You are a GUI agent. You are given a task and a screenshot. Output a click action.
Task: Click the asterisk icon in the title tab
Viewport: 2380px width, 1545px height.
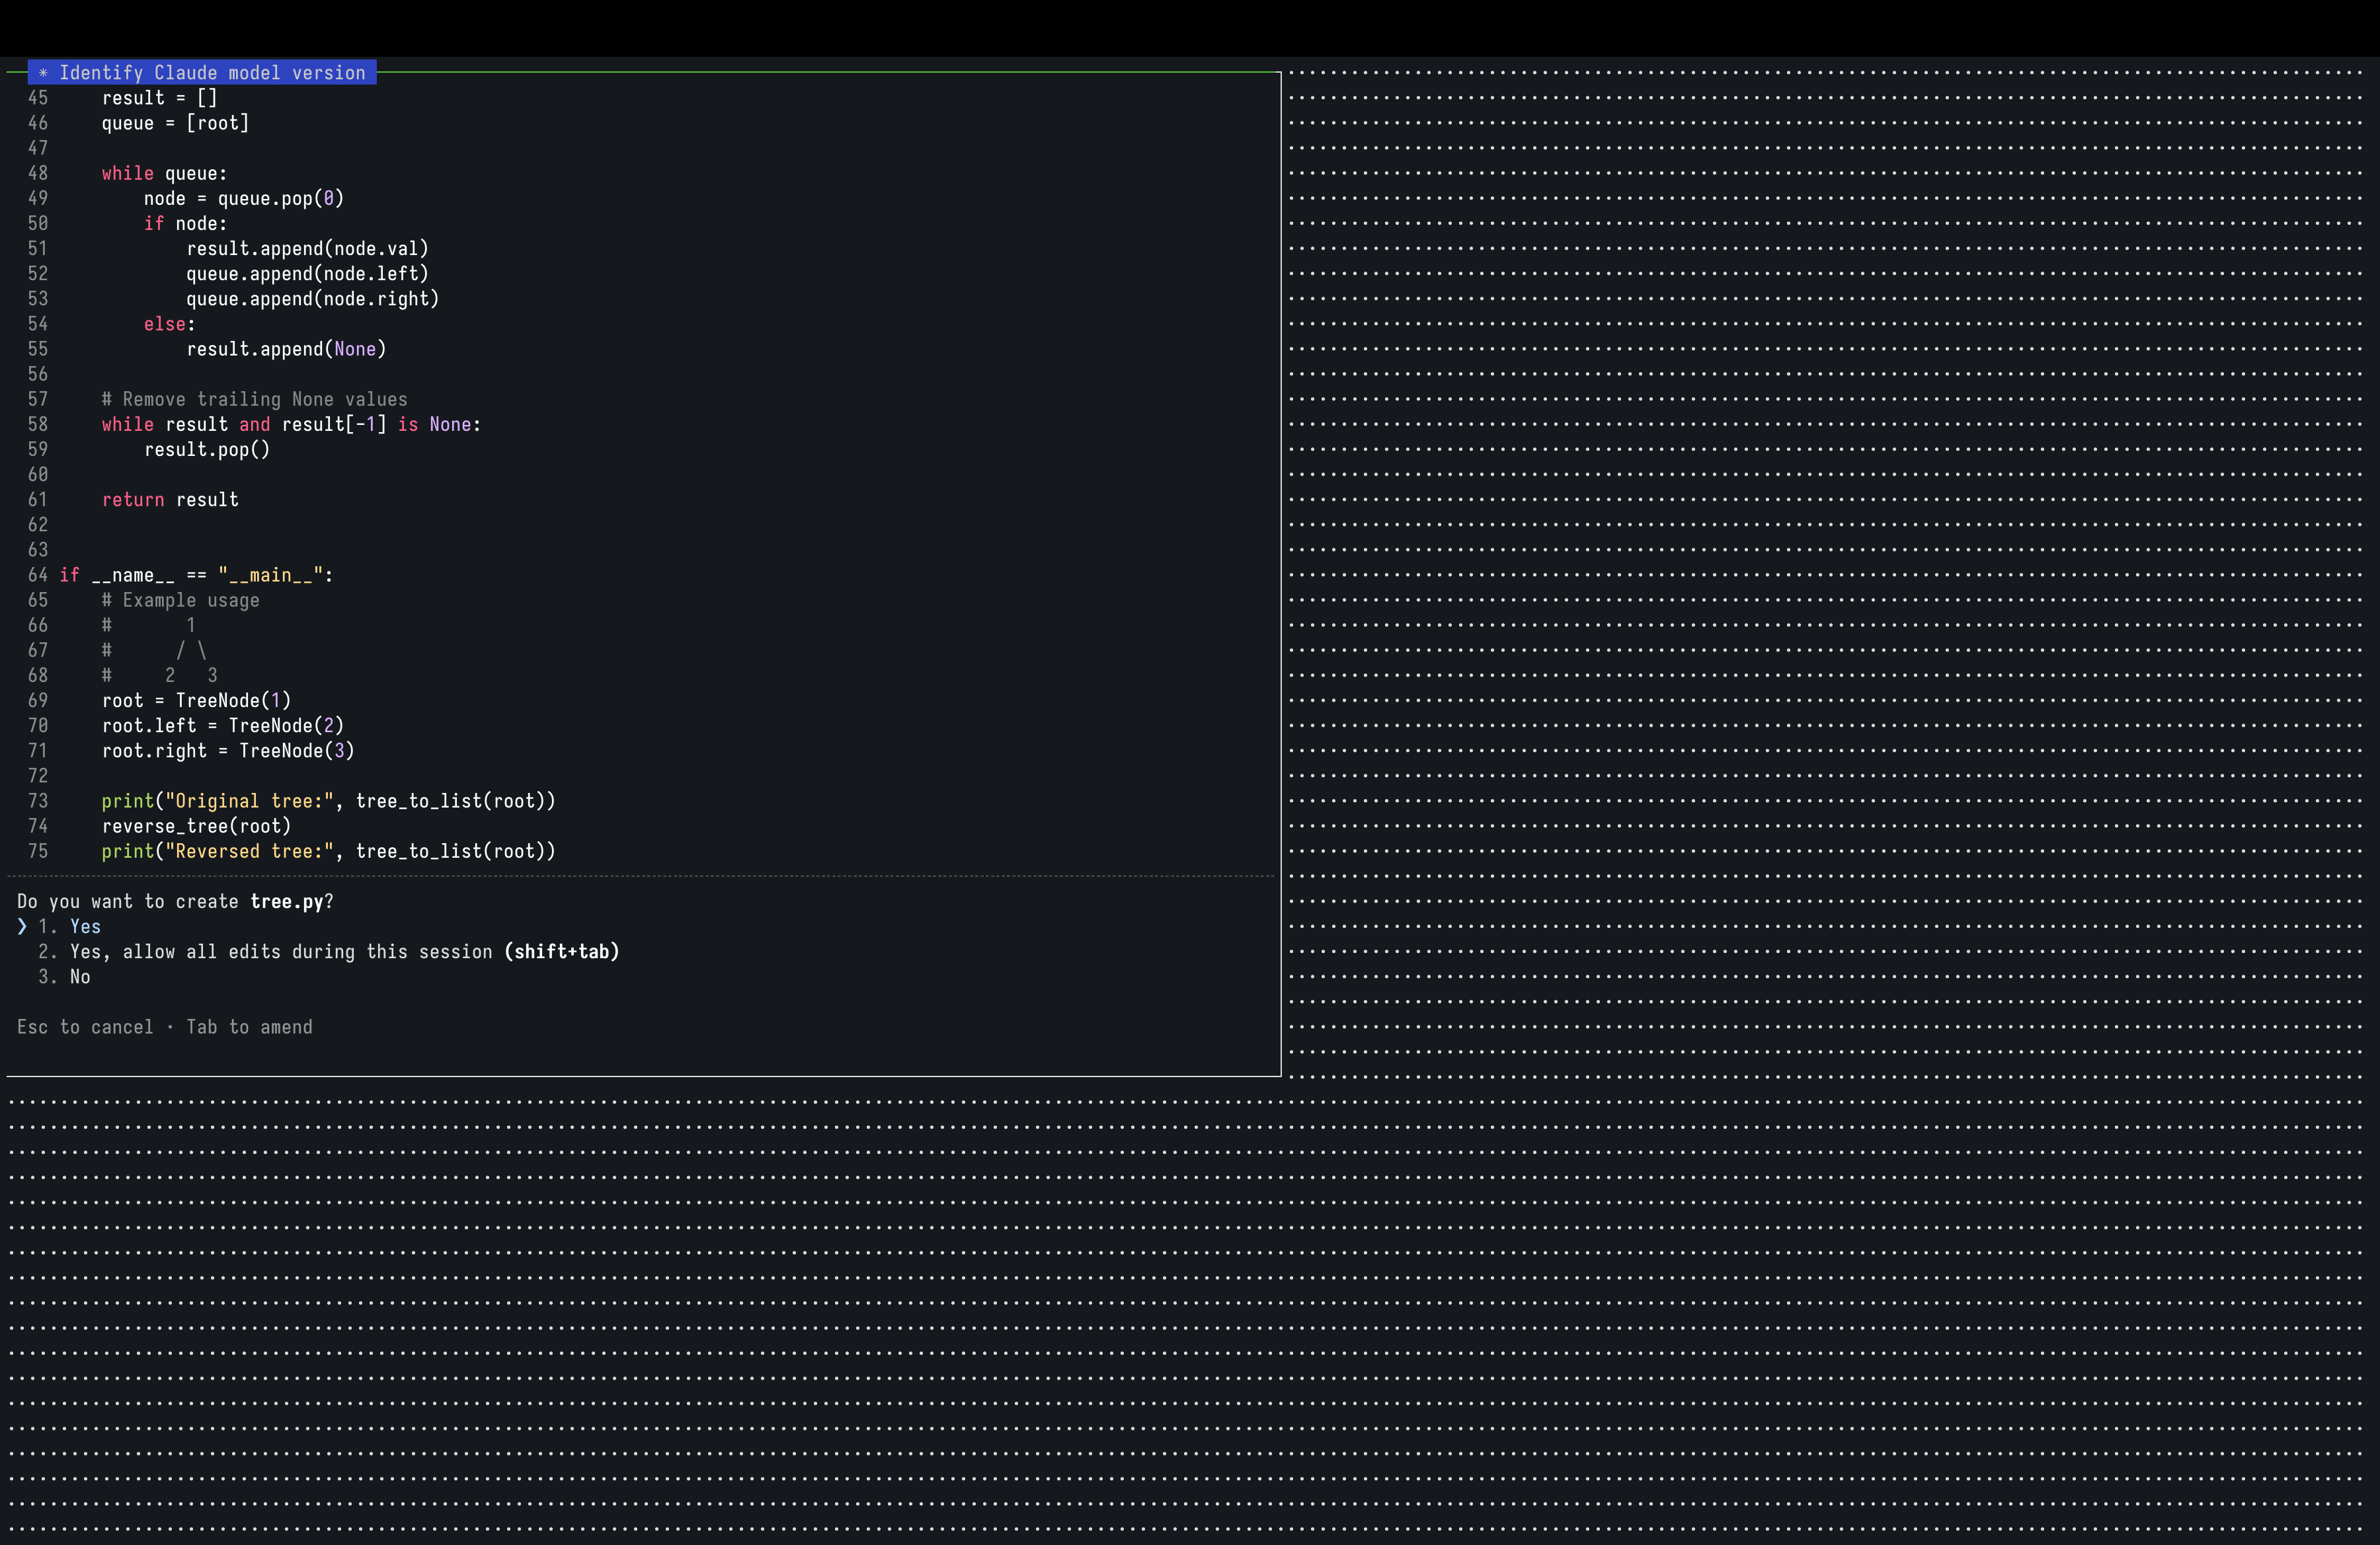[43, 73]
